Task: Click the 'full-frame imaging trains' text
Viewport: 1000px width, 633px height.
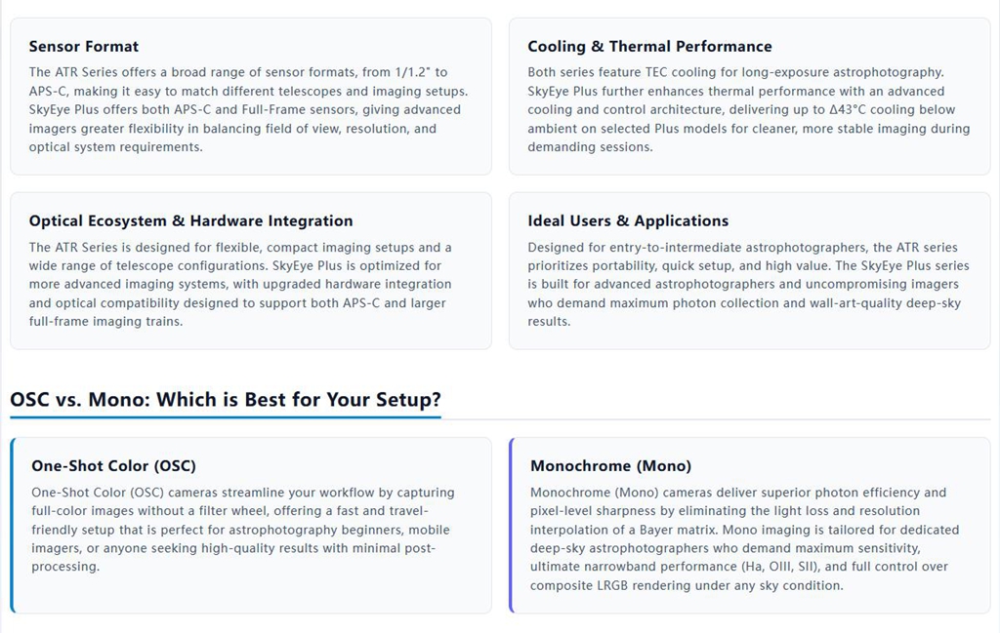Action: tap(105, 322)
